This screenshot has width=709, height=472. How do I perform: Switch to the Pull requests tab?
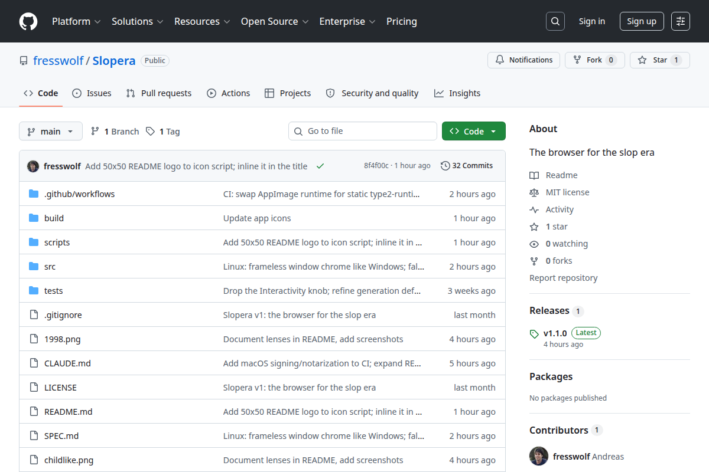pyautogui.click(x=159, y=93)
